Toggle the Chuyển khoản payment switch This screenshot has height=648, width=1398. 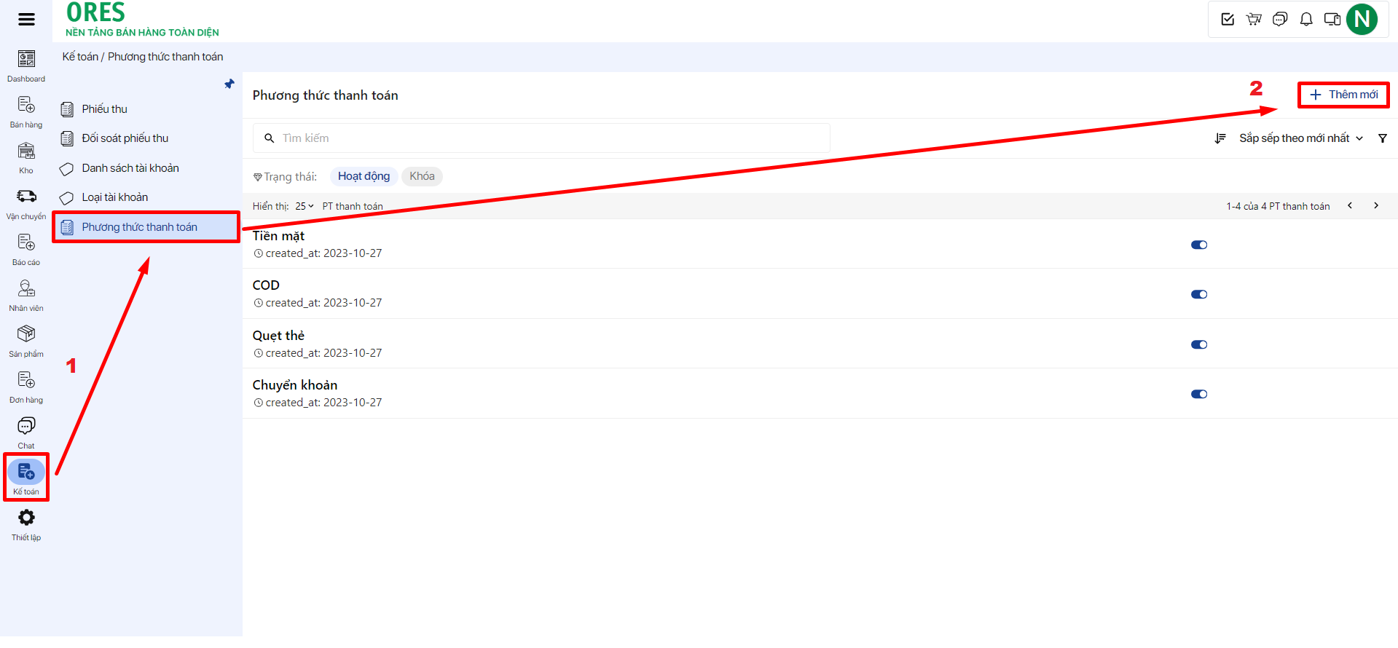1198,395
